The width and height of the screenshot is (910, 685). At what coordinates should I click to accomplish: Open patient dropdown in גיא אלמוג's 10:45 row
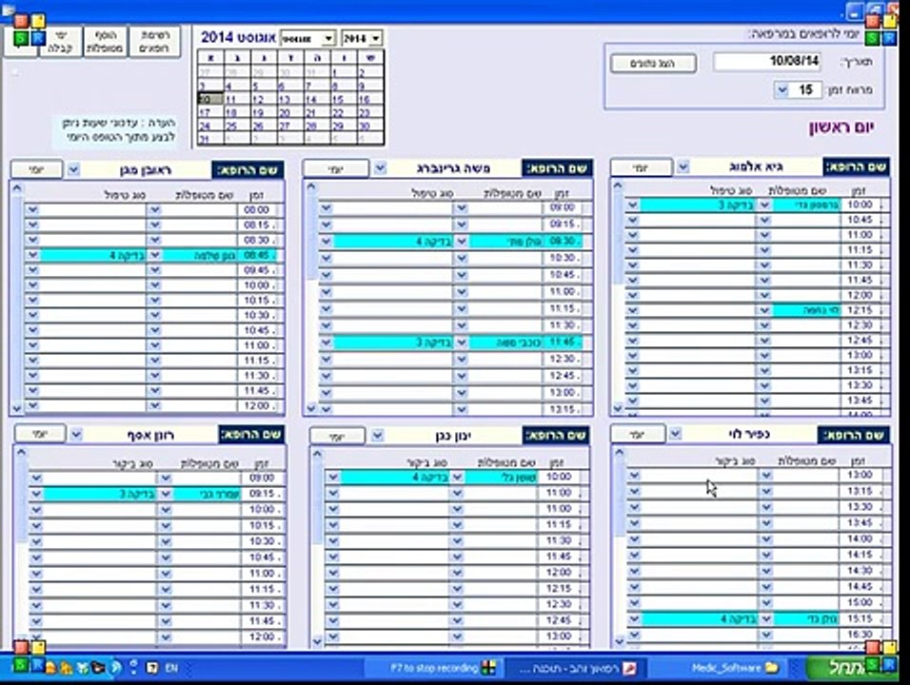coord(764,220)
